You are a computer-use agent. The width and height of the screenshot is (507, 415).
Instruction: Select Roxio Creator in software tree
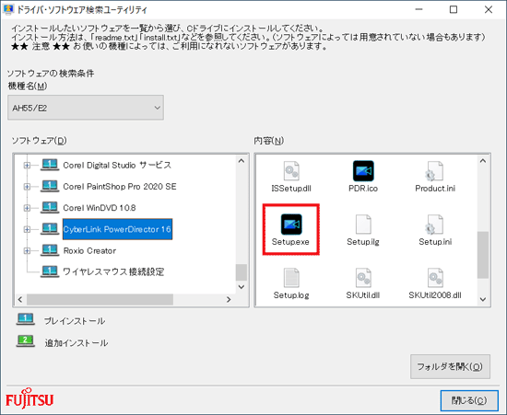coord(89,250)
